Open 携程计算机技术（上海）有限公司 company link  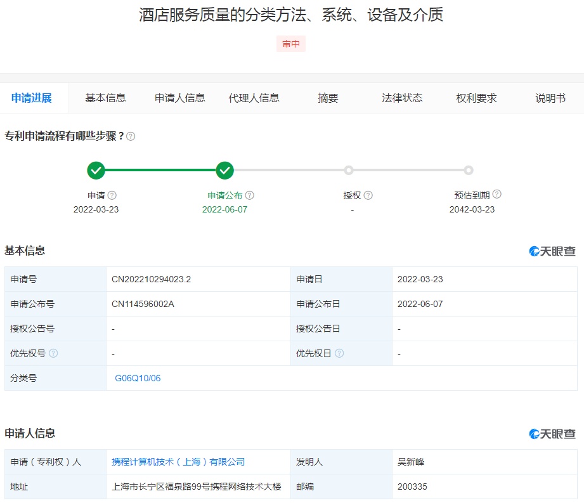(x=178, y=462)
